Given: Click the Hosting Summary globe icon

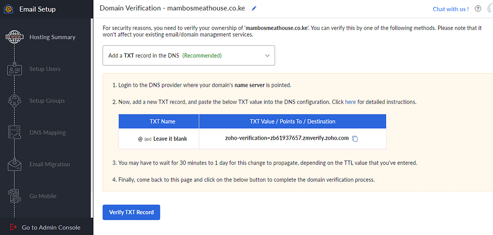Looking at the screenshot, I should [14, 37].
